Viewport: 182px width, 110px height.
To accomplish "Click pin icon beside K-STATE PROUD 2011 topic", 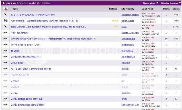I will (x=5, y=15).
